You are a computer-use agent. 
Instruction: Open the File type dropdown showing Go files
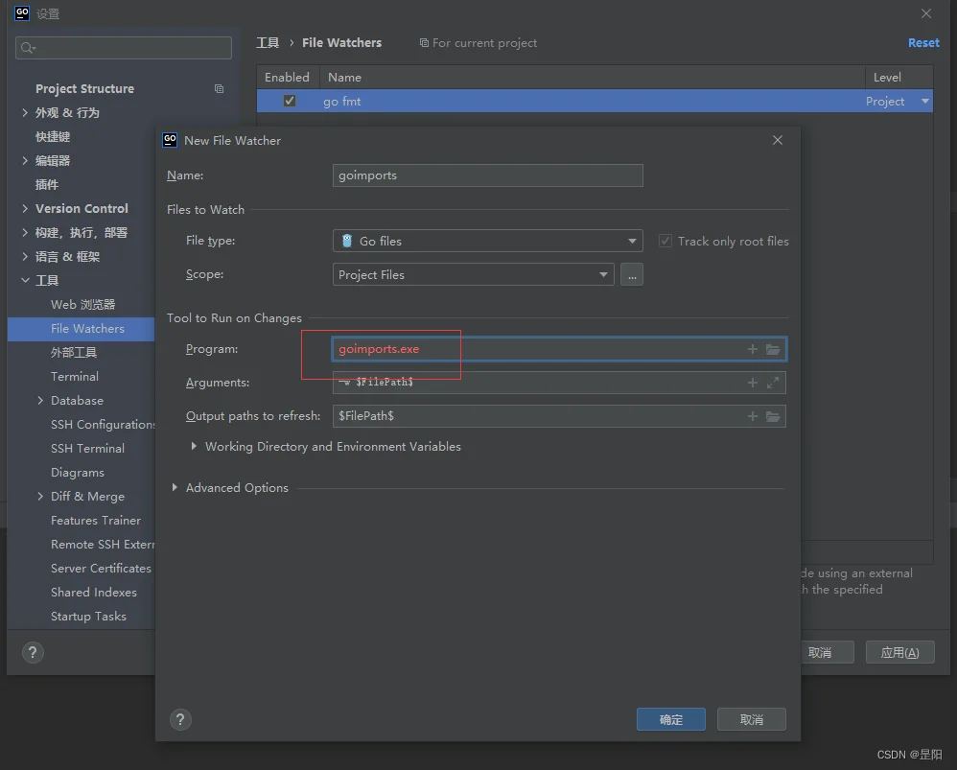[488, 241]
